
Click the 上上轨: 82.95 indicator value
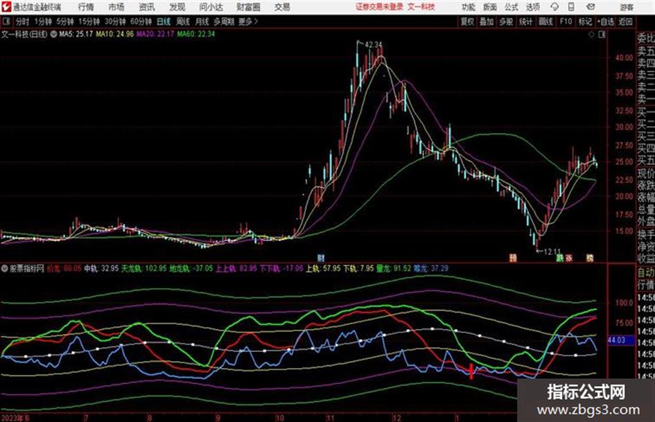(236, 268)
